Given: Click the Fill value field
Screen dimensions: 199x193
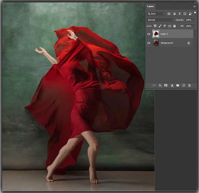Looking at the screenshot, I should click(x=189, y=26).
